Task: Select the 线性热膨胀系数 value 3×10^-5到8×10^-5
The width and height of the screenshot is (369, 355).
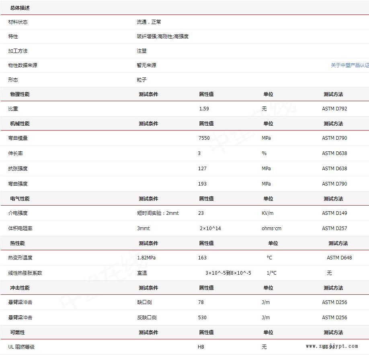Action: click(228, 273)
